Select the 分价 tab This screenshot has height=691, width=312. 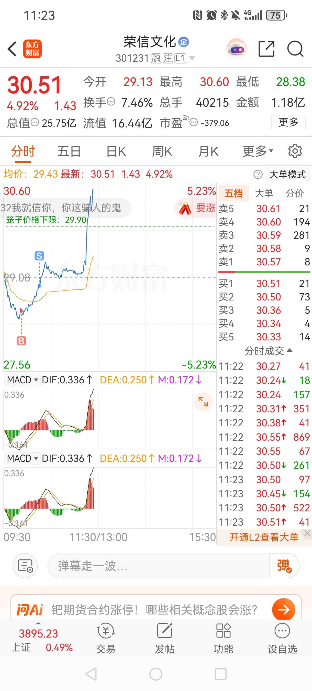295,193
